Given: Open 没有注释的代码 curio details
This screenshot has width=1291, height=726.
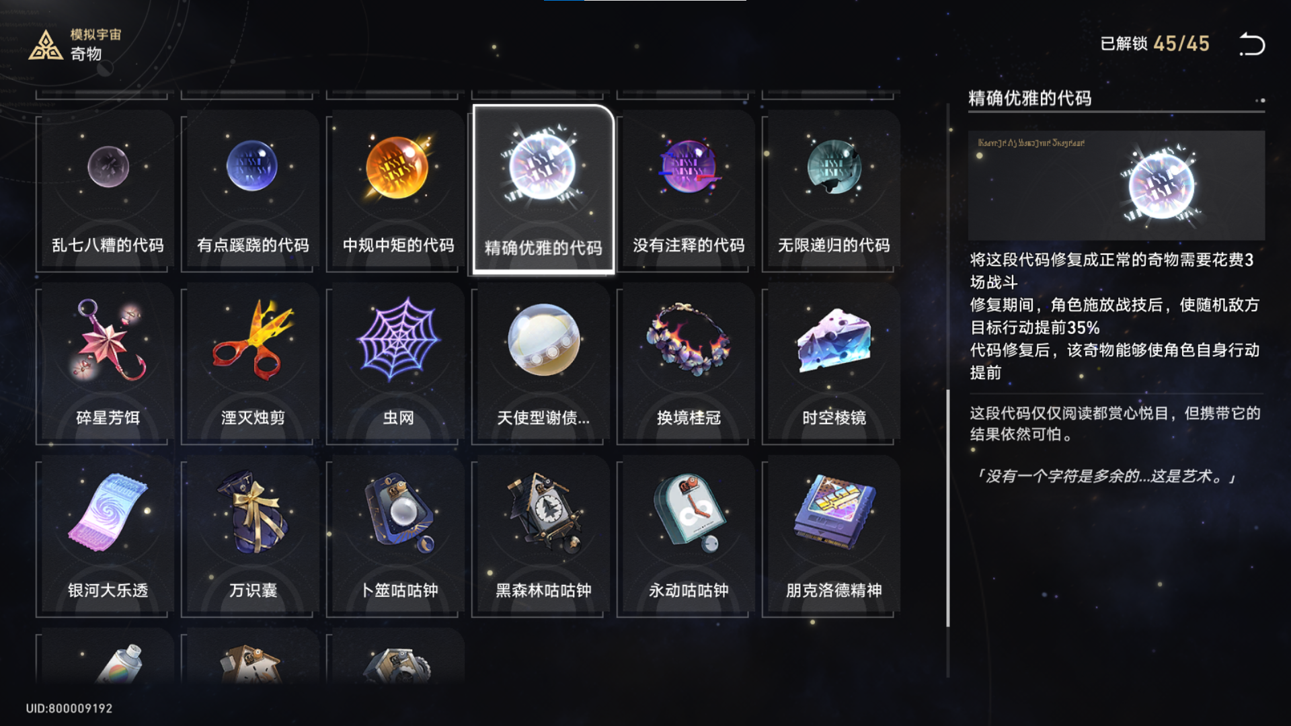Looking at the screenshot, I should pos(689,190).
